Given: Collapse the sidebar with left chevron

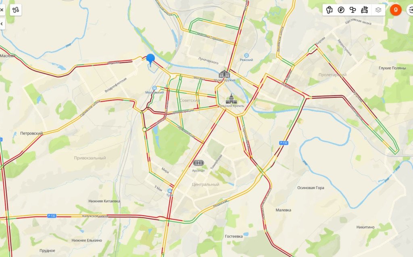Looking at the screenshot, I should pos(2,24).
